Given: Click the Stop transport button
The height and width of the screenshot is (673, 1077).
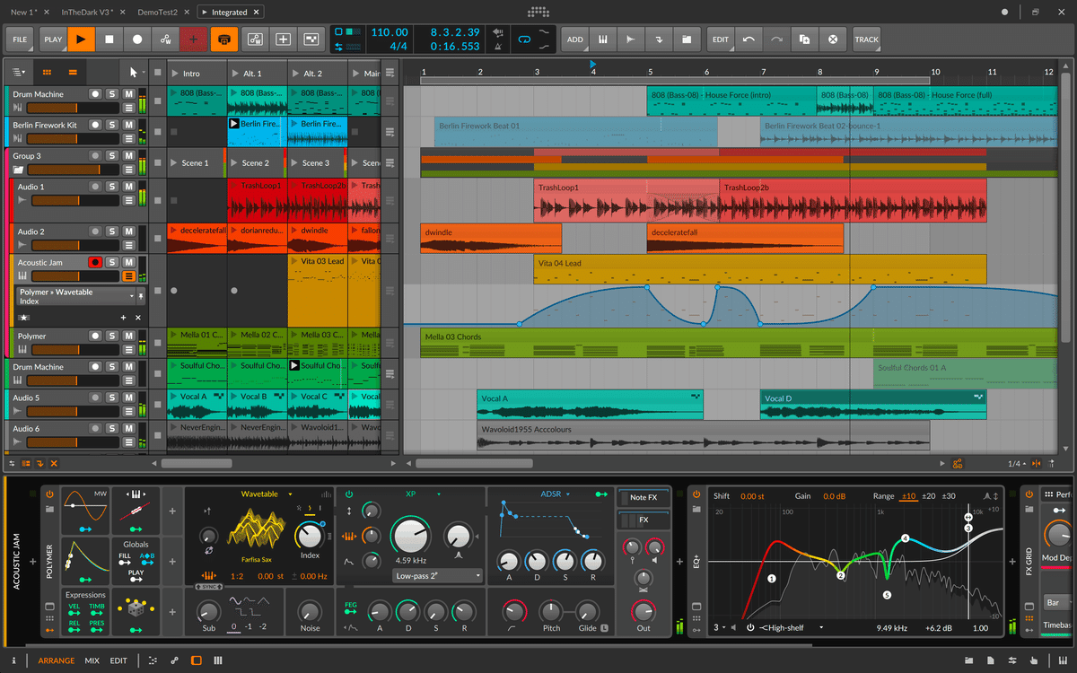Looking at the screenshot, I should 109,39.
